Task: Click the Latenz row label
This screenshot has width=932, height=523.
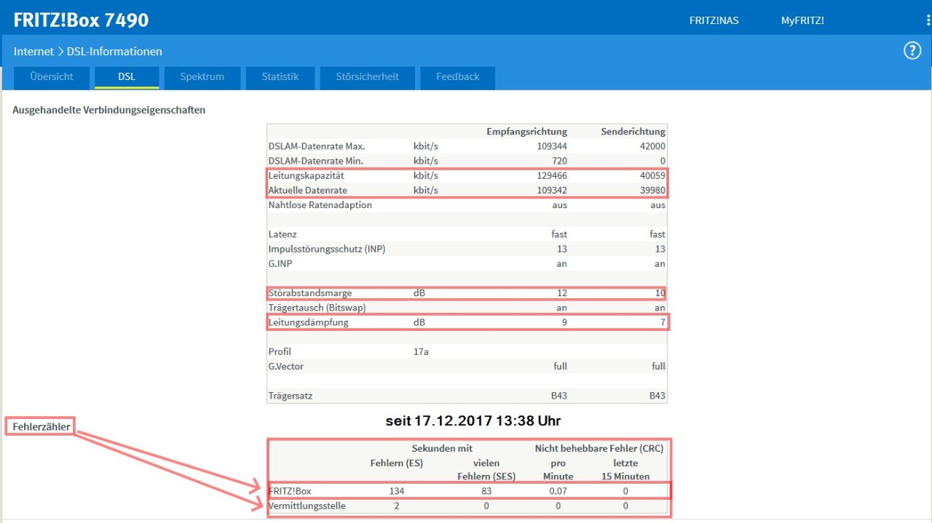Action: [x=283, y=234]
